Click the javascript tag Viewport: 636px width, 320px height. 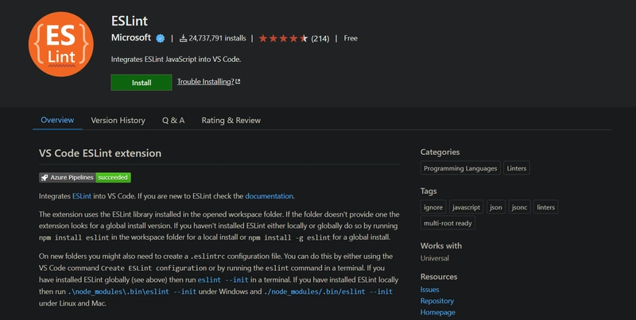(x=466, y=207)
